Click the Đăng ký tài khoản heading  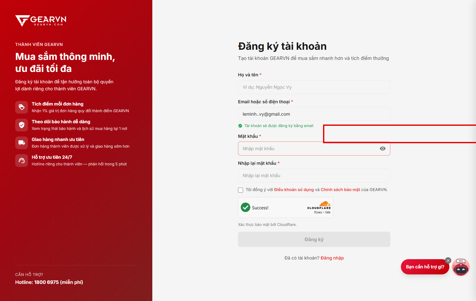282,46
